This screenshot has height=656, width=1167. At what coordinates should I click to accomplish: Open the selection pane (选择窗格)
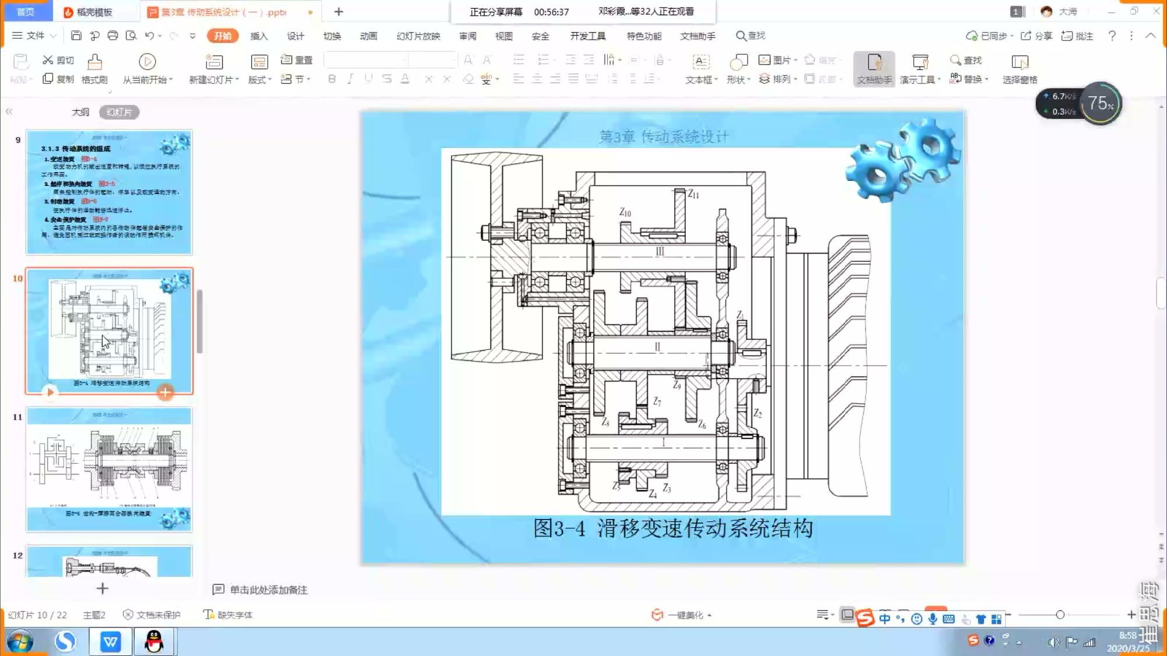click(1019, 69)
